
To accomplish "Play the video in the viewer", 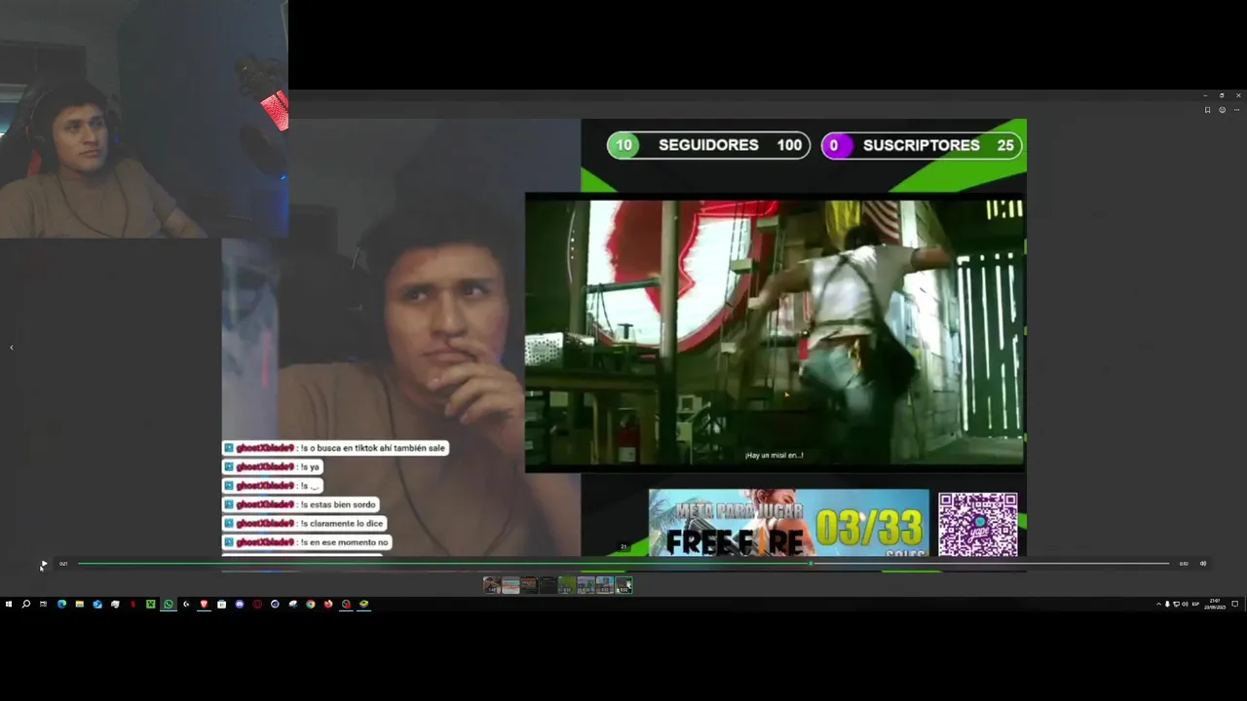I will coord(43,564).
